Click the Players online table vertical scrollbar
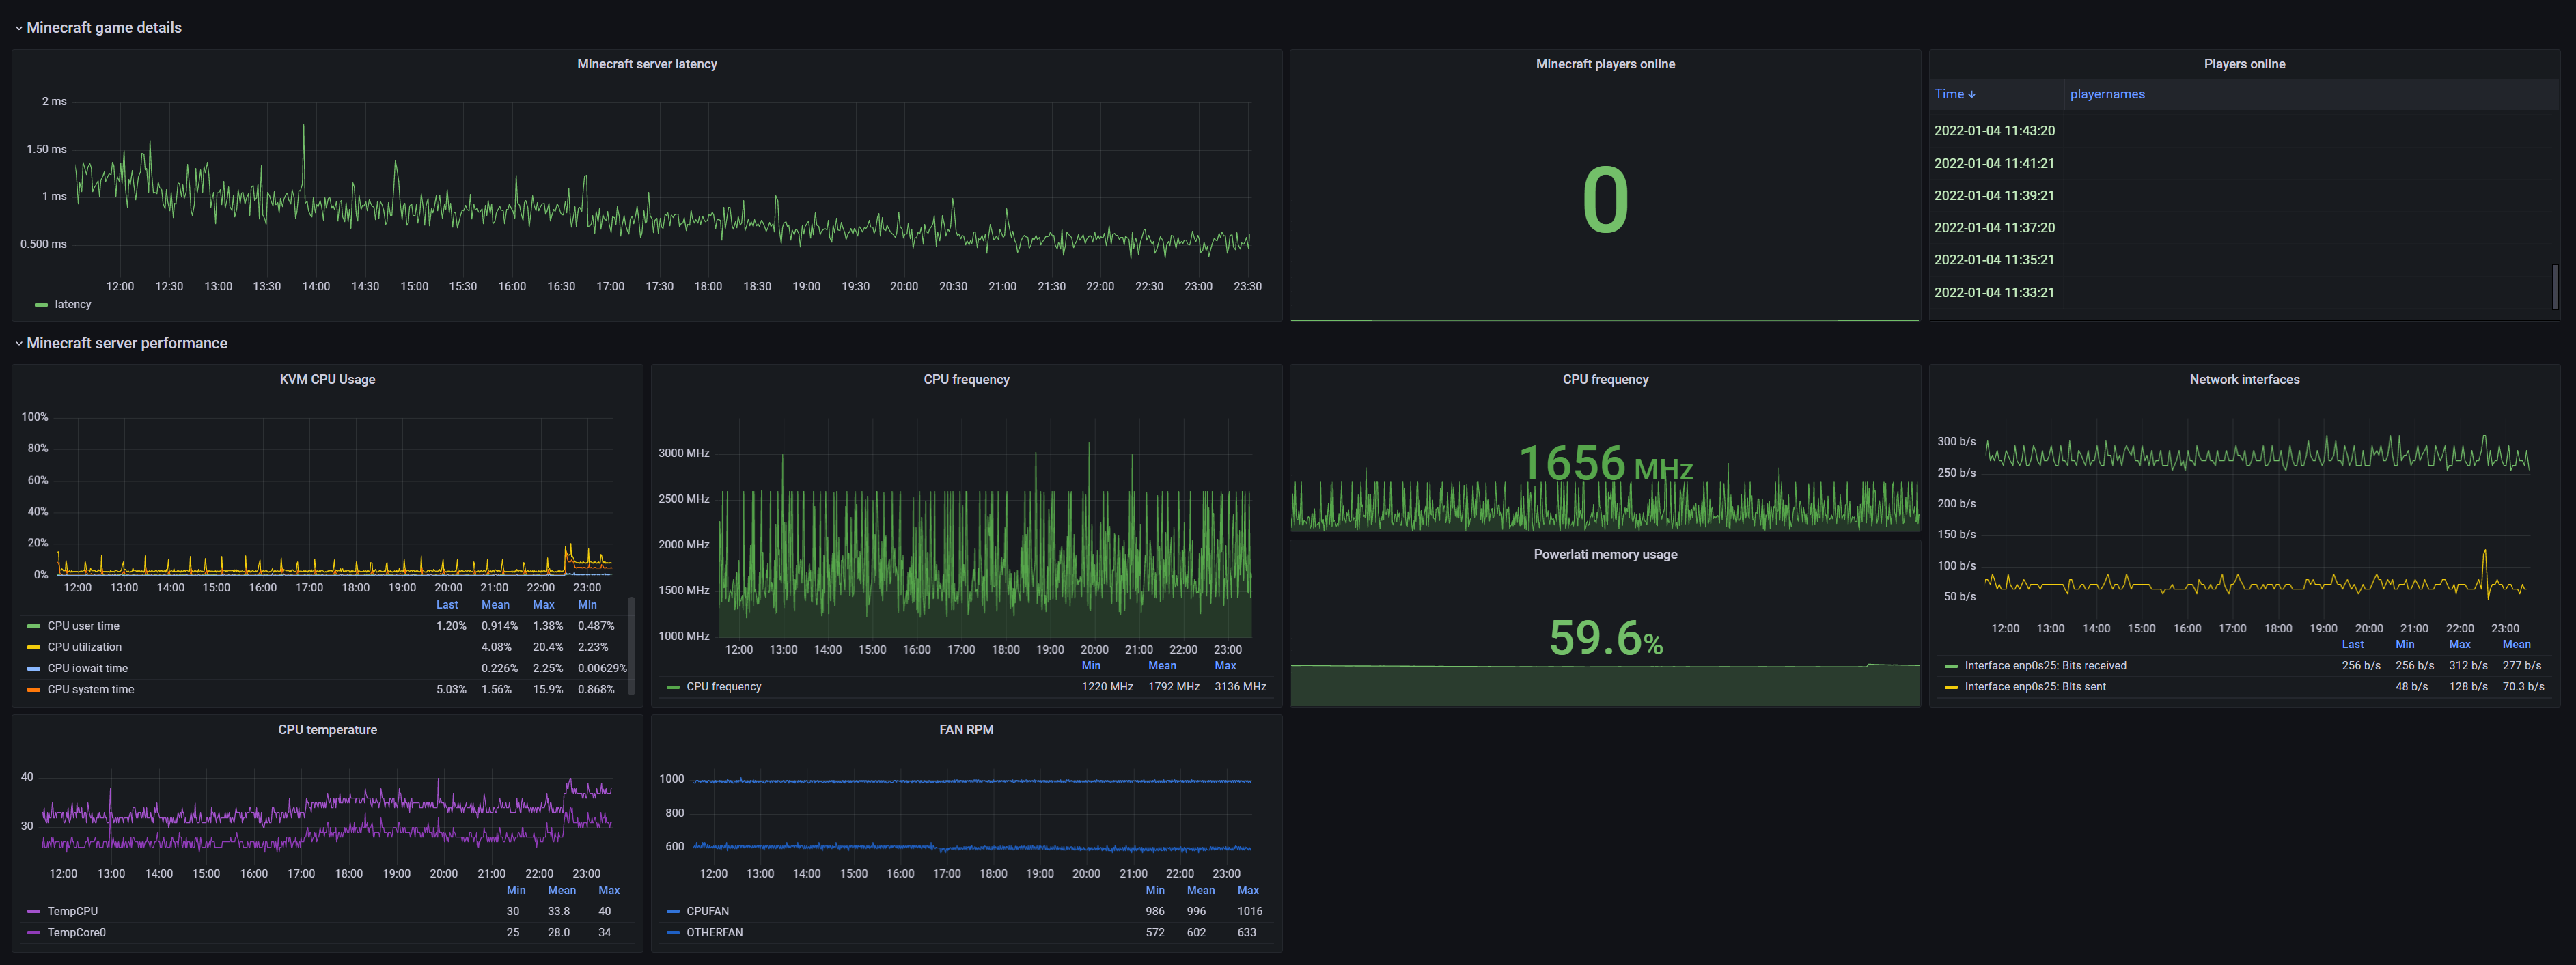Viewport: 2576px width, 965px height. click(2555, 287)
